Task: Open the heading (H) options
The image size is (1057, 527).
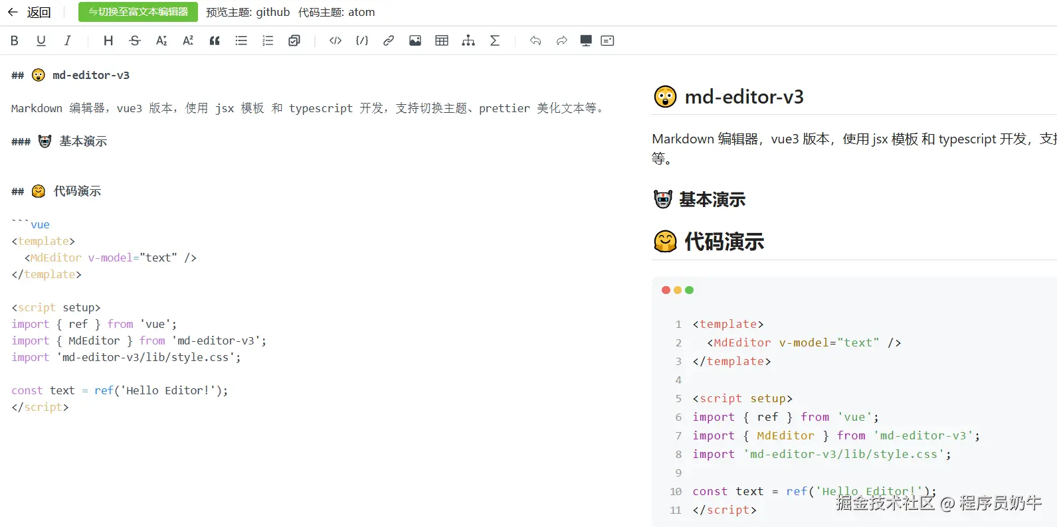Action: click(x=108, y=40)
